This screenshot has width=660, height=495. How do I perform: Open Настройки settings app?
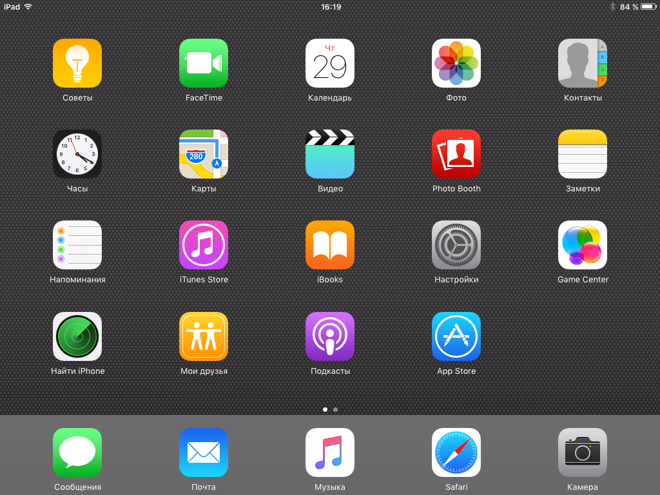(x=456, y=245)
